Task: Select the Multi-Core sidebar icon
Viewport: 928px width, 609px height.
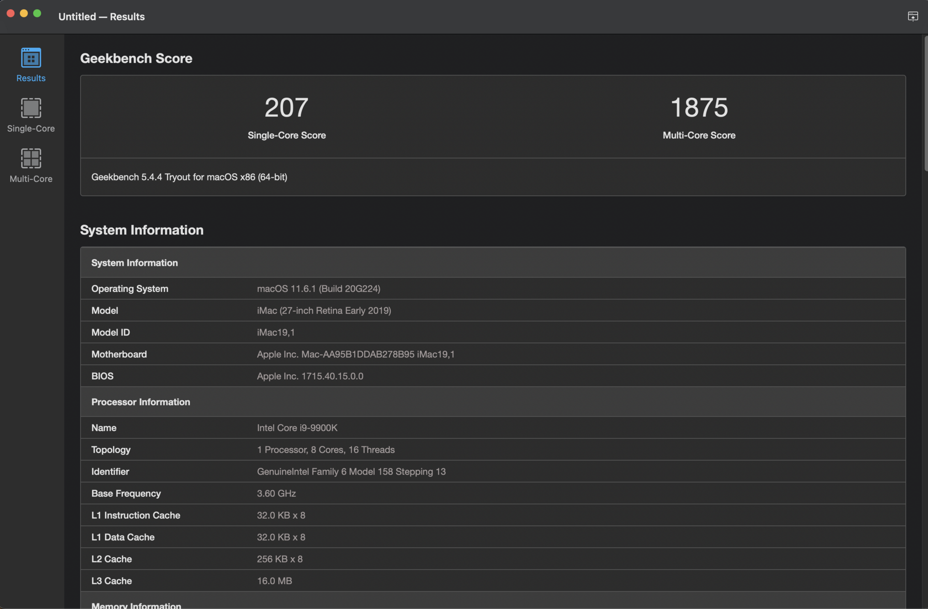Action: point(31,159)
